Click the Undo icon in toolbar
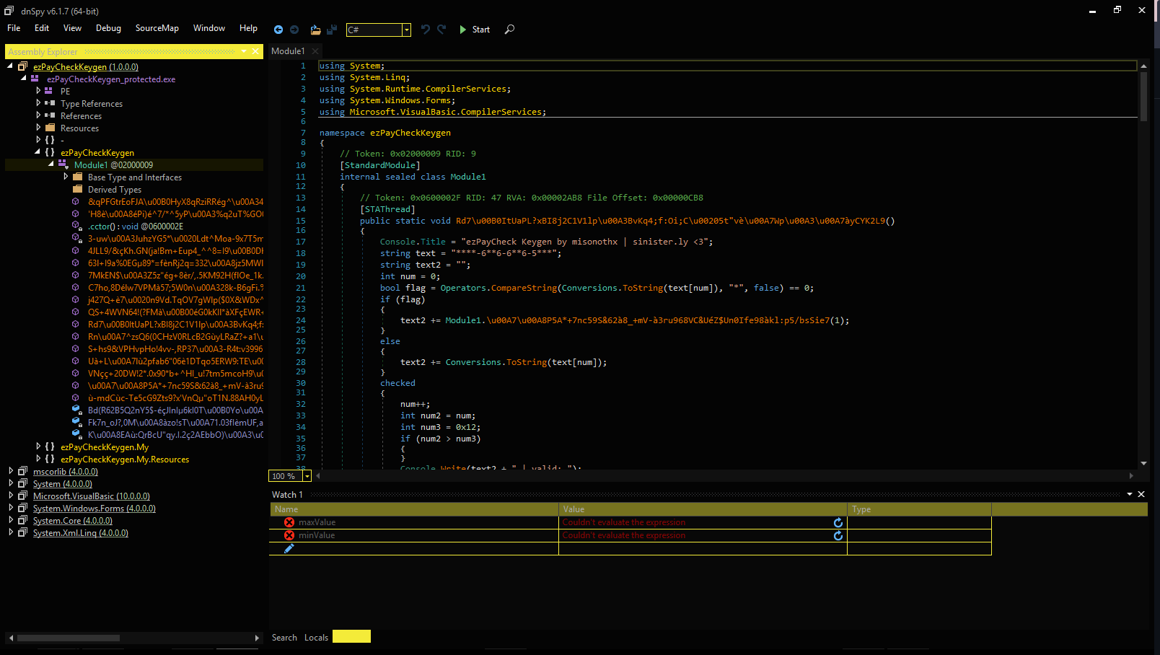1160x655 pixels. [x=426, y=30]
